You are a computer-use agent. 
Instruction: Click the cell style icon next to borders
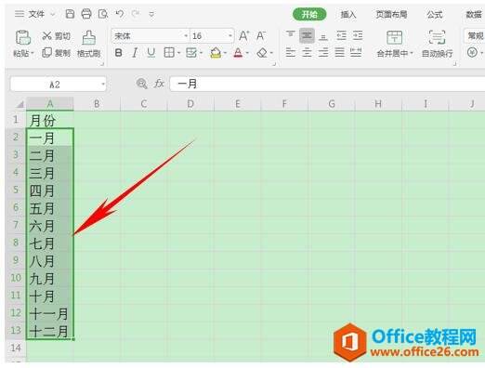point(191,53)
